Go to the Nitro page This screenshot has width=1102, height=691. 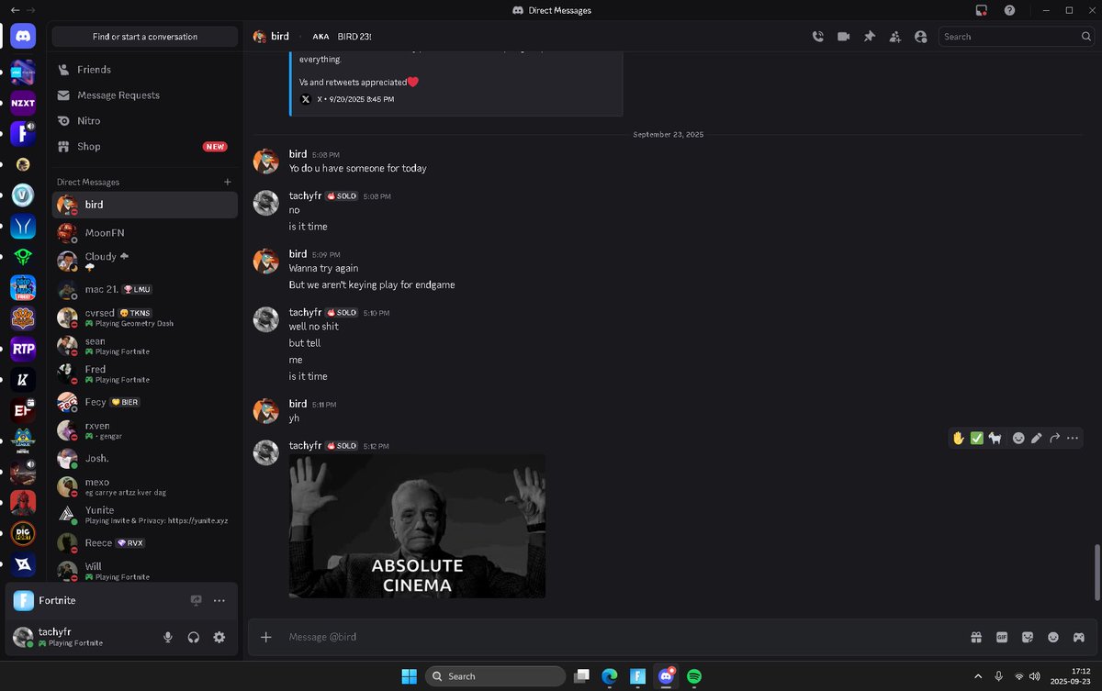(x=145, y=121)
